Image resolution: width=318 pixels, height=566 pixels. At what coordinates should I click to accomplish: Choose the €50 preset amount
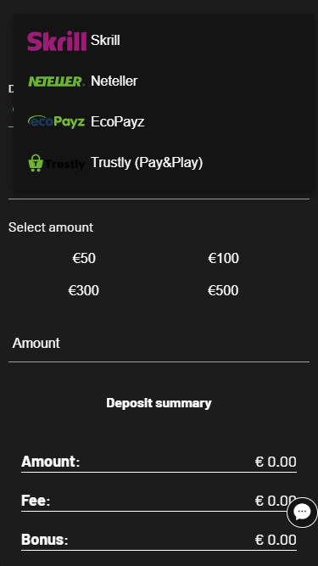(84, 259)
